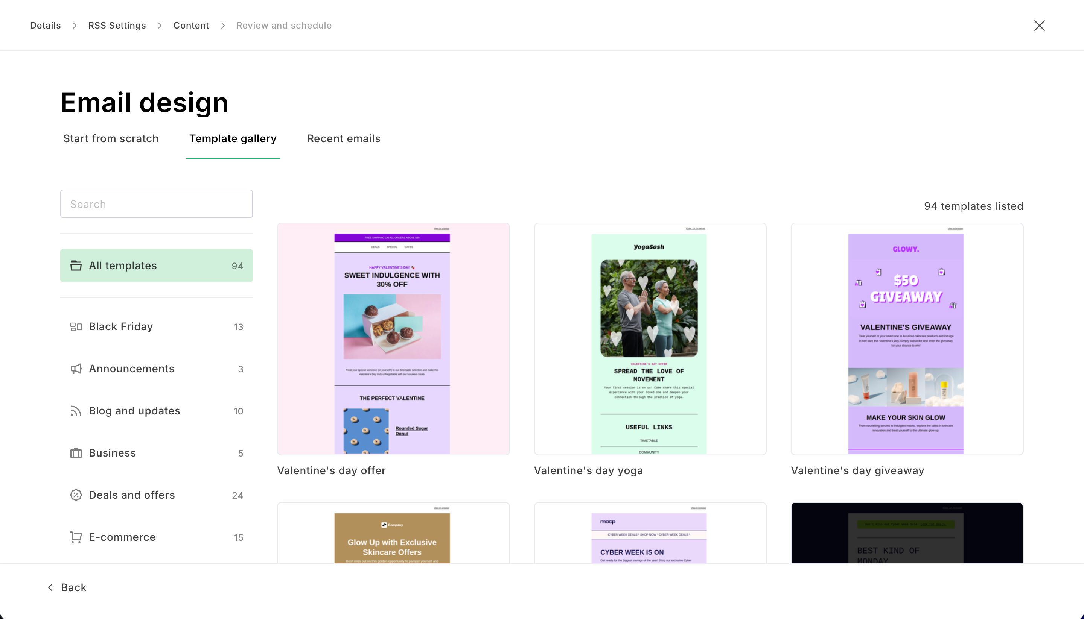Click the Back arrow icon
1084x619 pixels.
(x=50, y=587)
